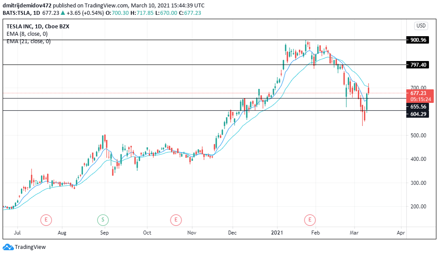Select the 797.40 price level label

click(x=418, y=65)
